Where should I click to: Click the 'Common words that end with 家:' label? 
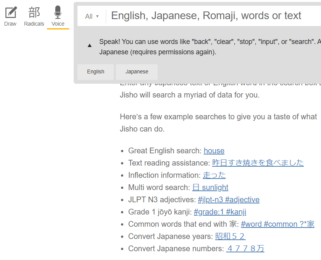[x=184, y=224]
